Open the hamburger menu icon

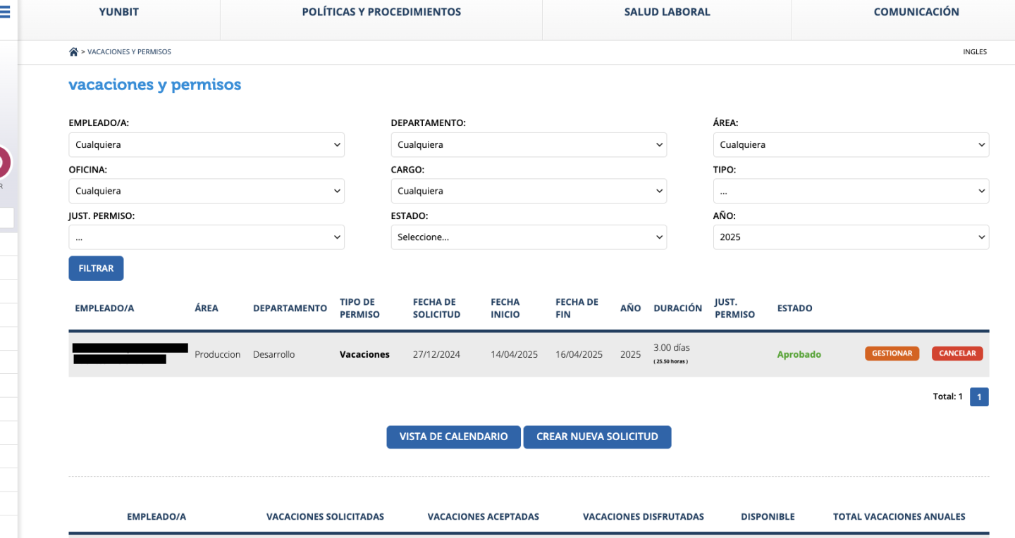(x=5, y=12)
